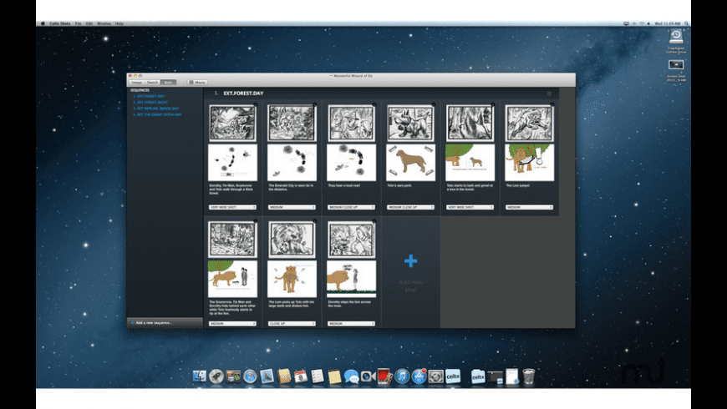Remove 'The Lion jumps' shot

tap(552, 104)
